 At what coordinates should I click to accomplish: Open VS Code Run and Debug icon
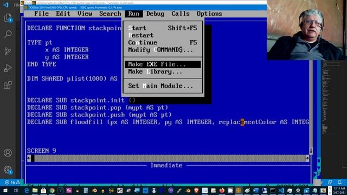coord(8,68)
